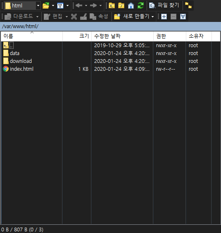Sort by the 소유자 column header
The height and width of the screenshot is (233, 221).
click(199, 36)
